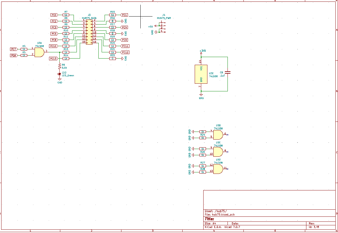Select resistor R13 1k symbol
This screenshot has width=338, height=233.
coord(66,52)
